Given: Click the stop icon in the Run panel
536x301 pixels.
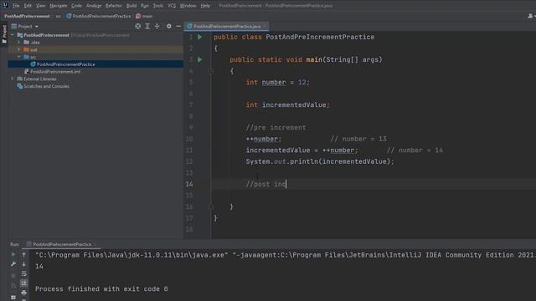Looking at the screenshot, I should pyautogui.click(x=13, y=275).
